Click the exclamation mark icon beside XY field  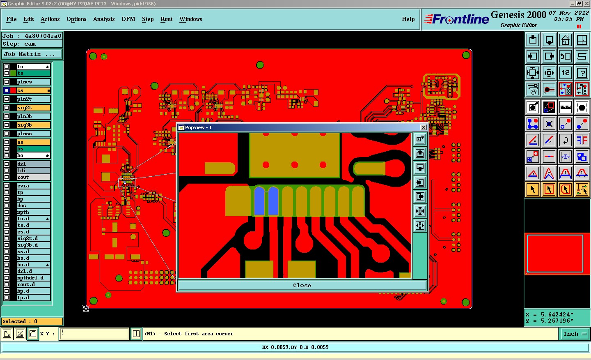click(136, 334)
